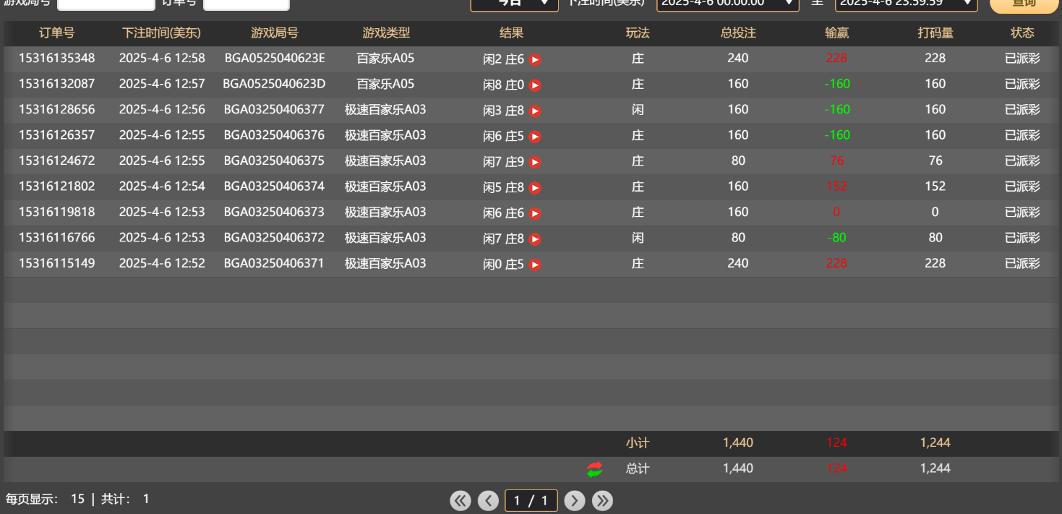Jump to the last page with the double-right arrow

point(602,500)
